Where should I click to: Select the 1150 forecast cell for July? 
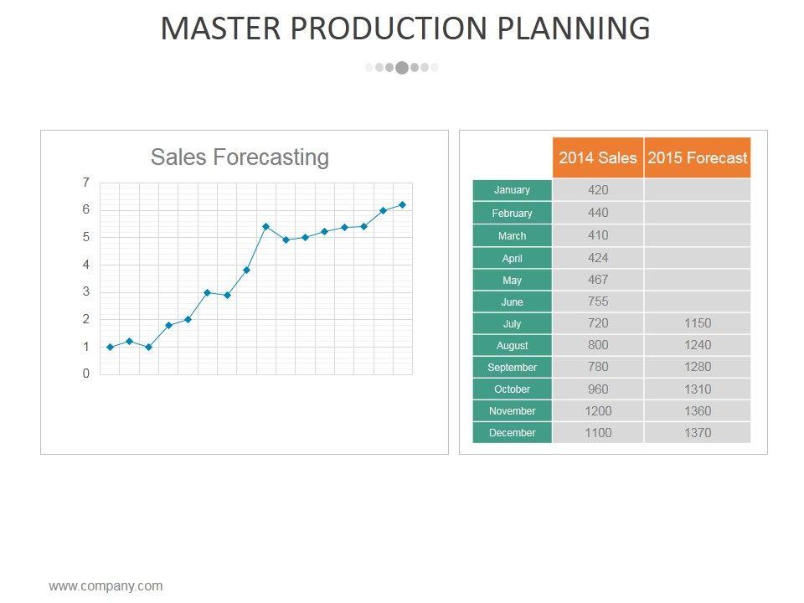point(698,323)
